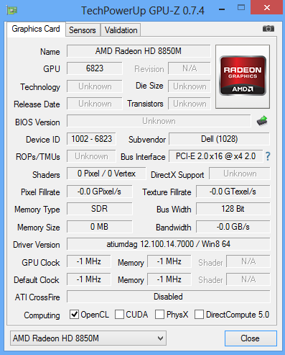Switch to the Sensors tab
Viewport: 285px width, 355px height.
coord(83,30)
